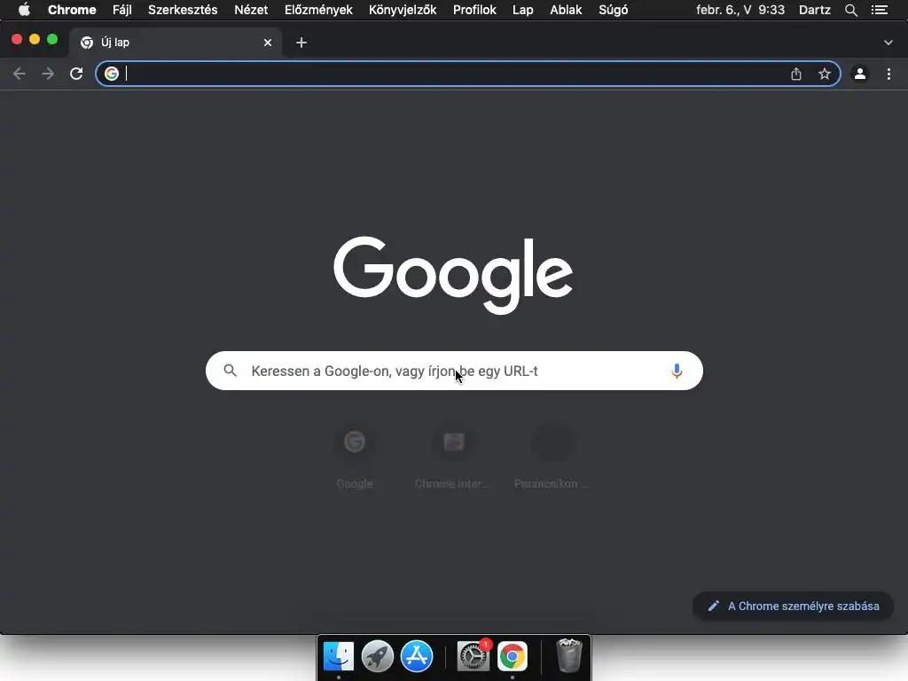Viewport: 908px width, 681px height.
Task: Open Finder from the dock
Action: (339, 656)
